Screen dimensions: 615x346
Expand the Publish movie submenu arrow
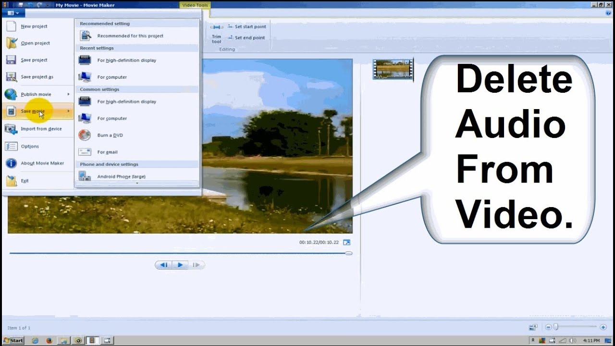(x=68, y=94)
